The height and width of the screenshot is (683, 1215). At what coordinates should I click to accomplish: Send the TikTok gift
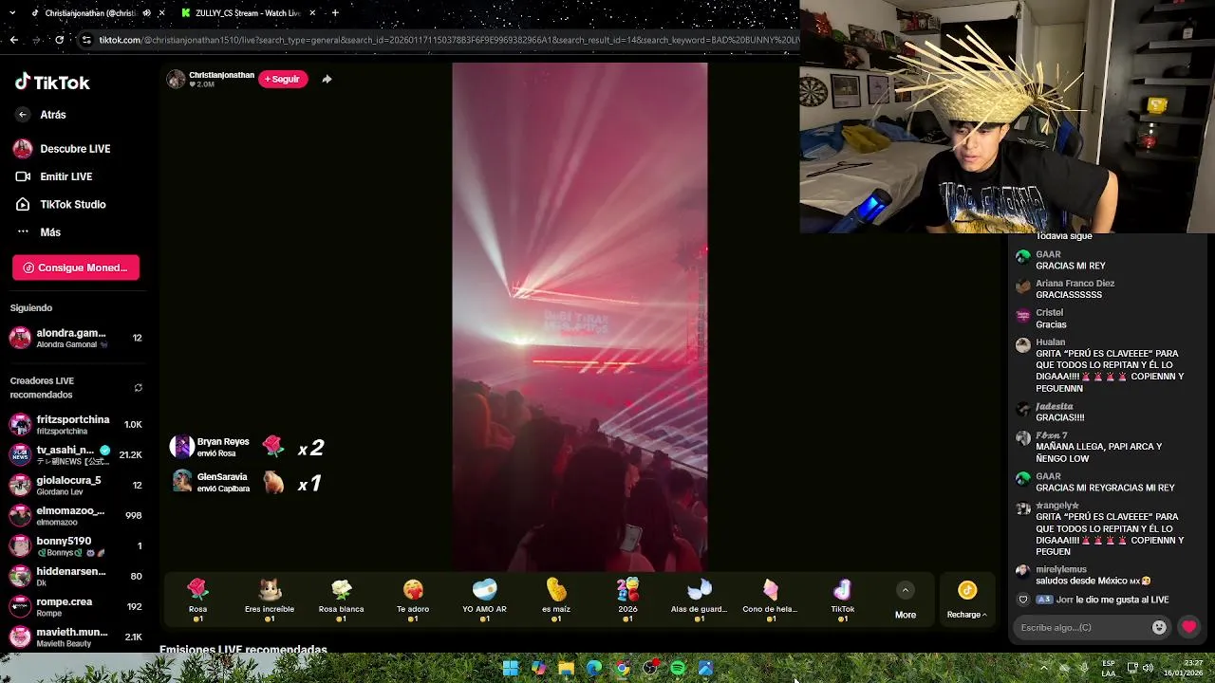pos(843,600)
